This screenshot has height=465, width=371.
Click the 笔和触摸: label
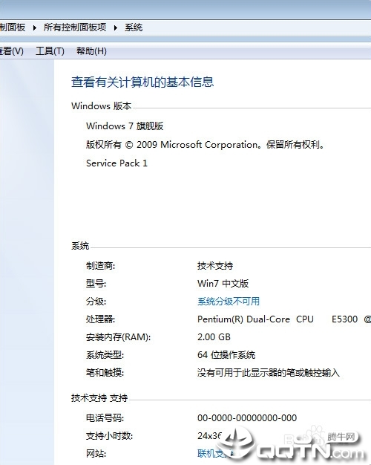[x=105, y=372]
